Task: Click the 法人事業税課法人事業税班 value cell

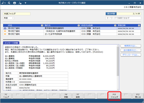Action: click(x=43, y=76)
